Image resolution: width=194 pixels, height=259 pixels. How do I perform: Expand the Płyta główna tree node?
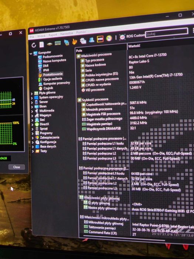(32, 94)
